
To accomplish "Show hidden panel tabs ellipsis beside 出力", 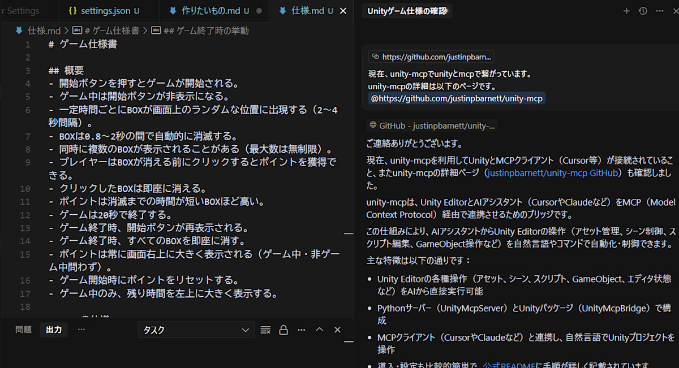I will 81,330.
